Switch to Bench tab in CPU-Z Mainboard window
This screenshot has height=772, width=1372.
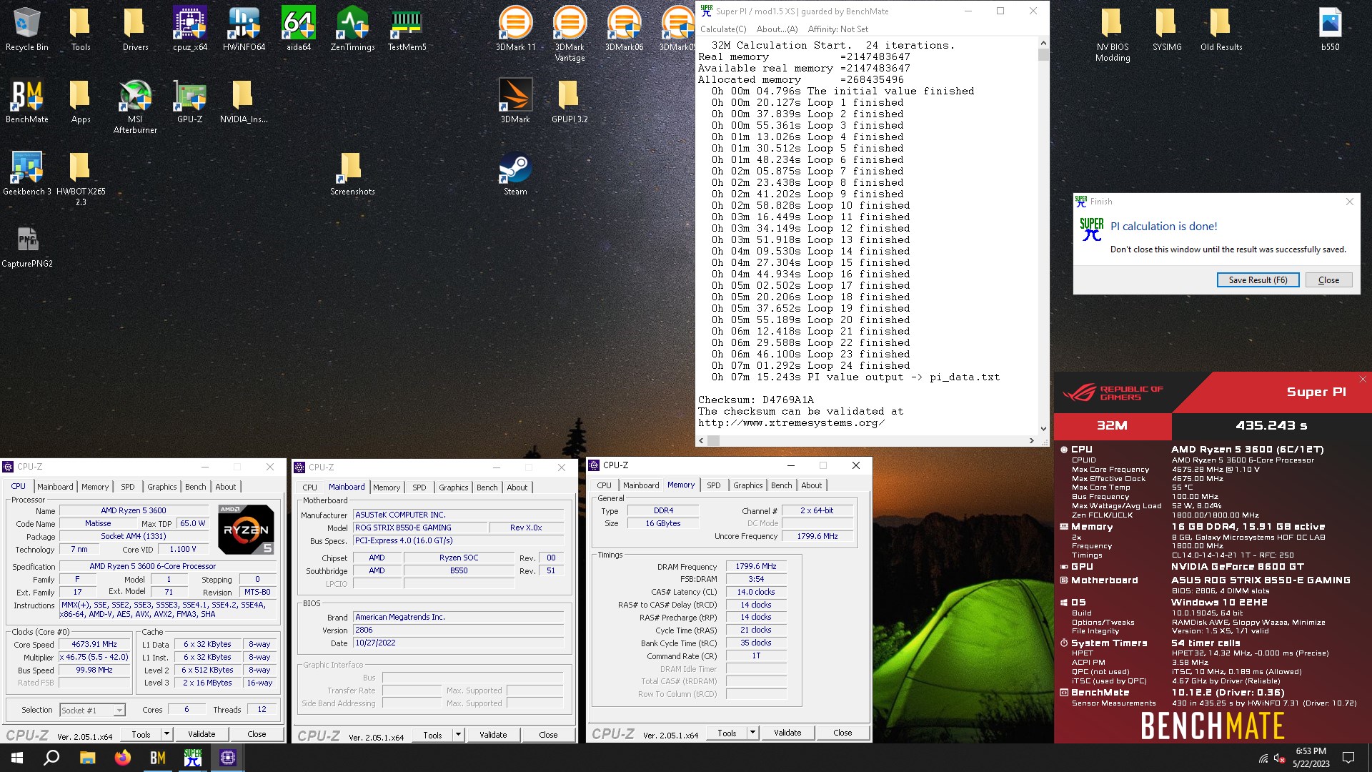[x=487, y=488]
